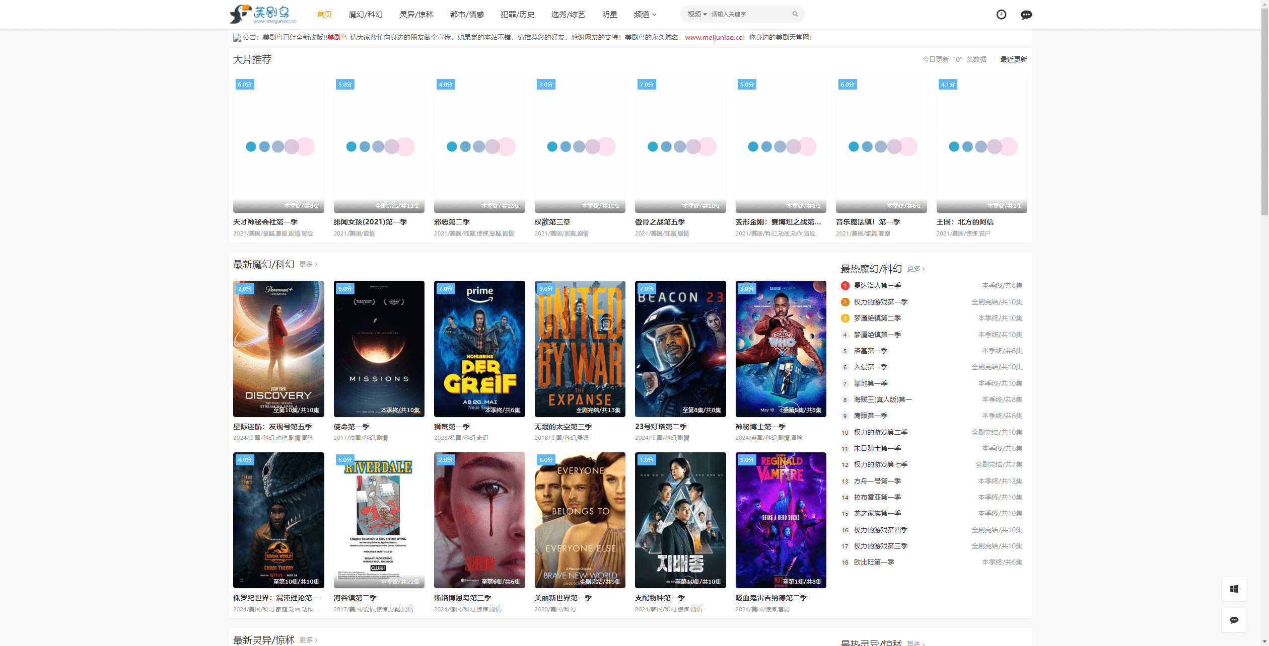Open the Star Trek Discovery poster

tap(278, 349)
